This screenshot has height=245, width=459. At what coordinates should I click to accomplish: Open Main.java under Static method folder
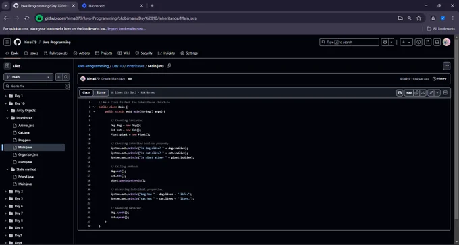click(x=25, y=184)
